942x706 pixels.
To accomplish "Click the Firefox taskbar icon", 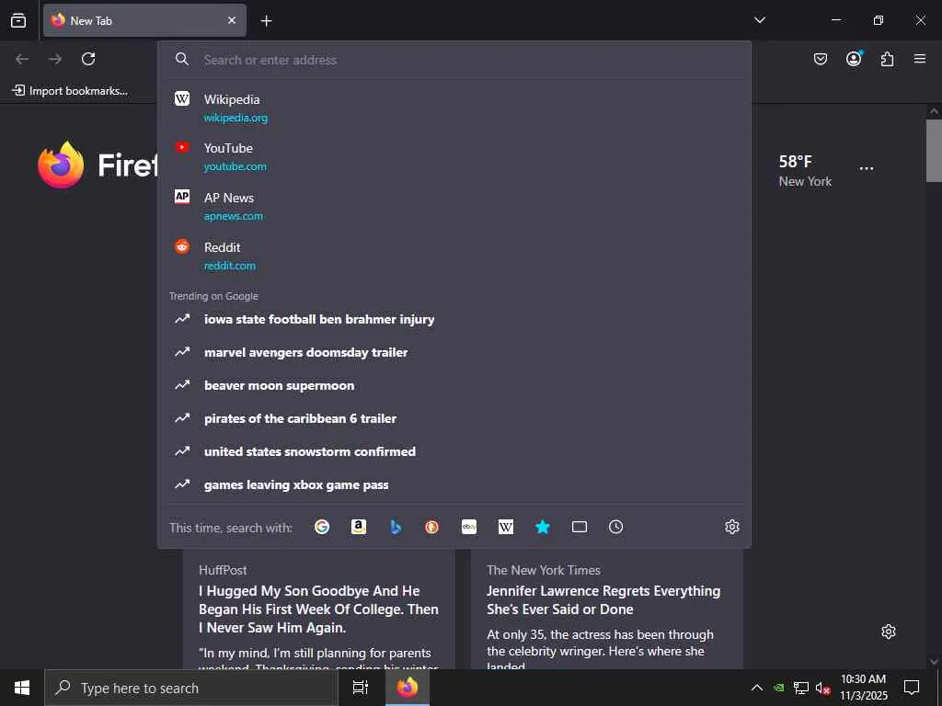I will tap(408, 688).
